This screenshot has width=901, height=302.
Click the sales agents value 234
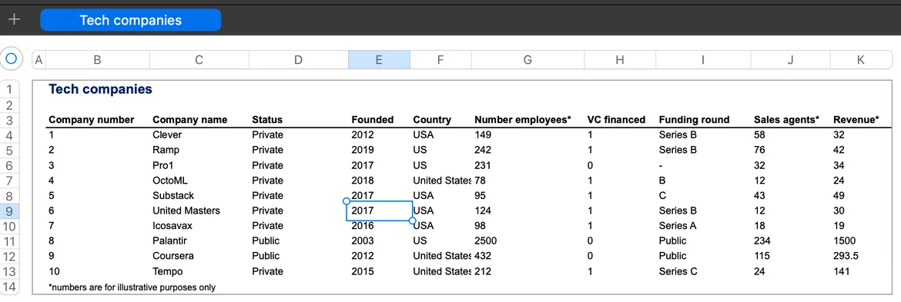(762, 241)
